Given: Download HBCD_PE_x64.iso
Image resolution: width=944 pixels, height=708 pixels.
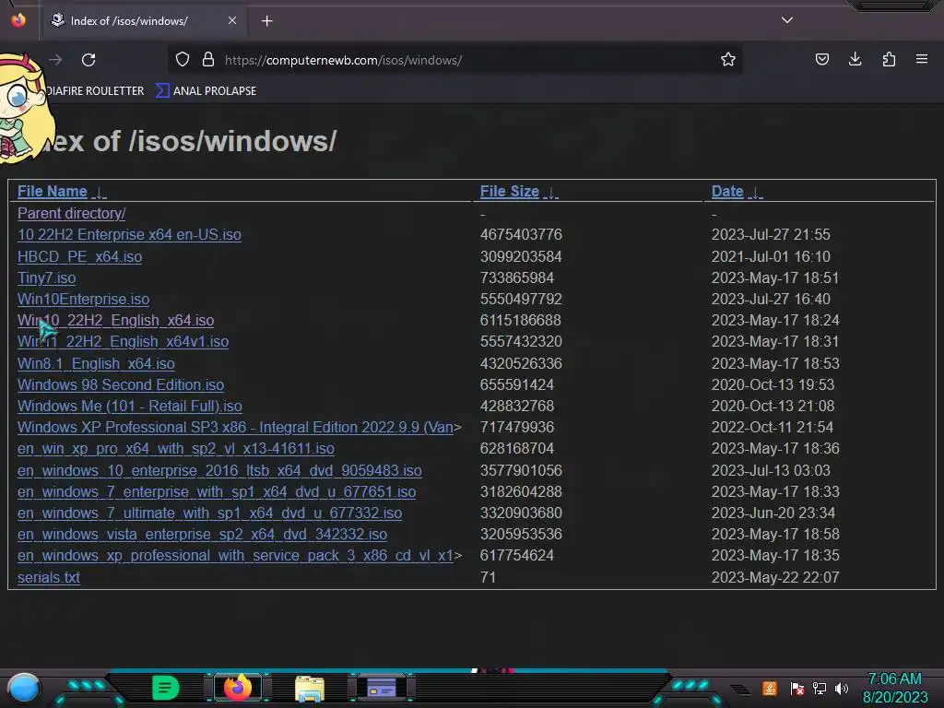Looking at the screenshot, I should click(79, 256).
